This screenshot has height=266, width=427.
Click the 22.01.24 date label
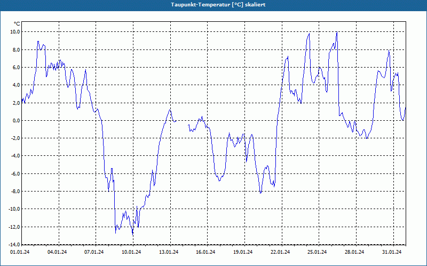[x=280, y=252]
